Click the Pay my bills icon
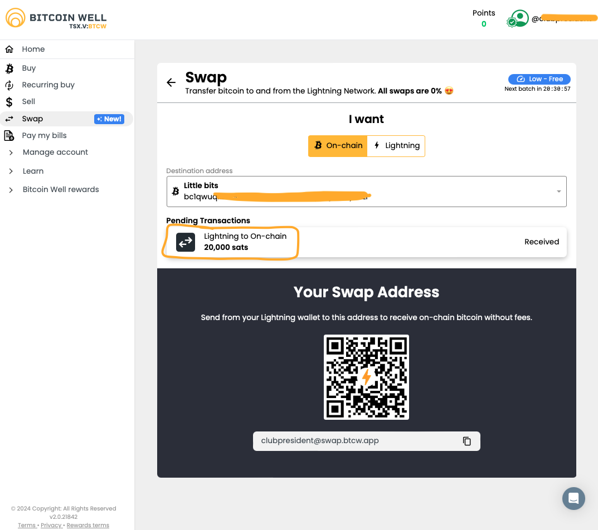The height and width of the screenshot is (530, 598). 9,135
